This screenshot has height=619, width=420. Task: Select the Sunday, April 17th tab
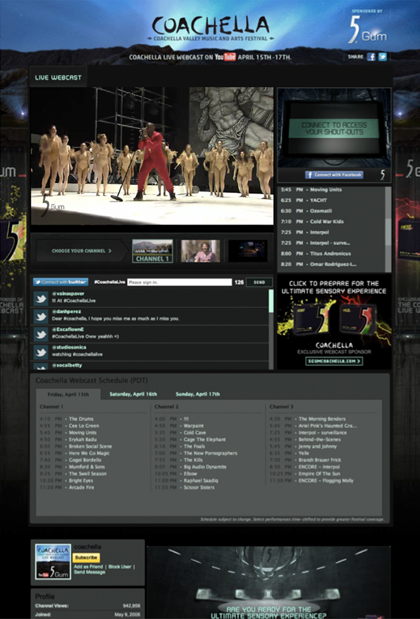(x=197, y=394)
